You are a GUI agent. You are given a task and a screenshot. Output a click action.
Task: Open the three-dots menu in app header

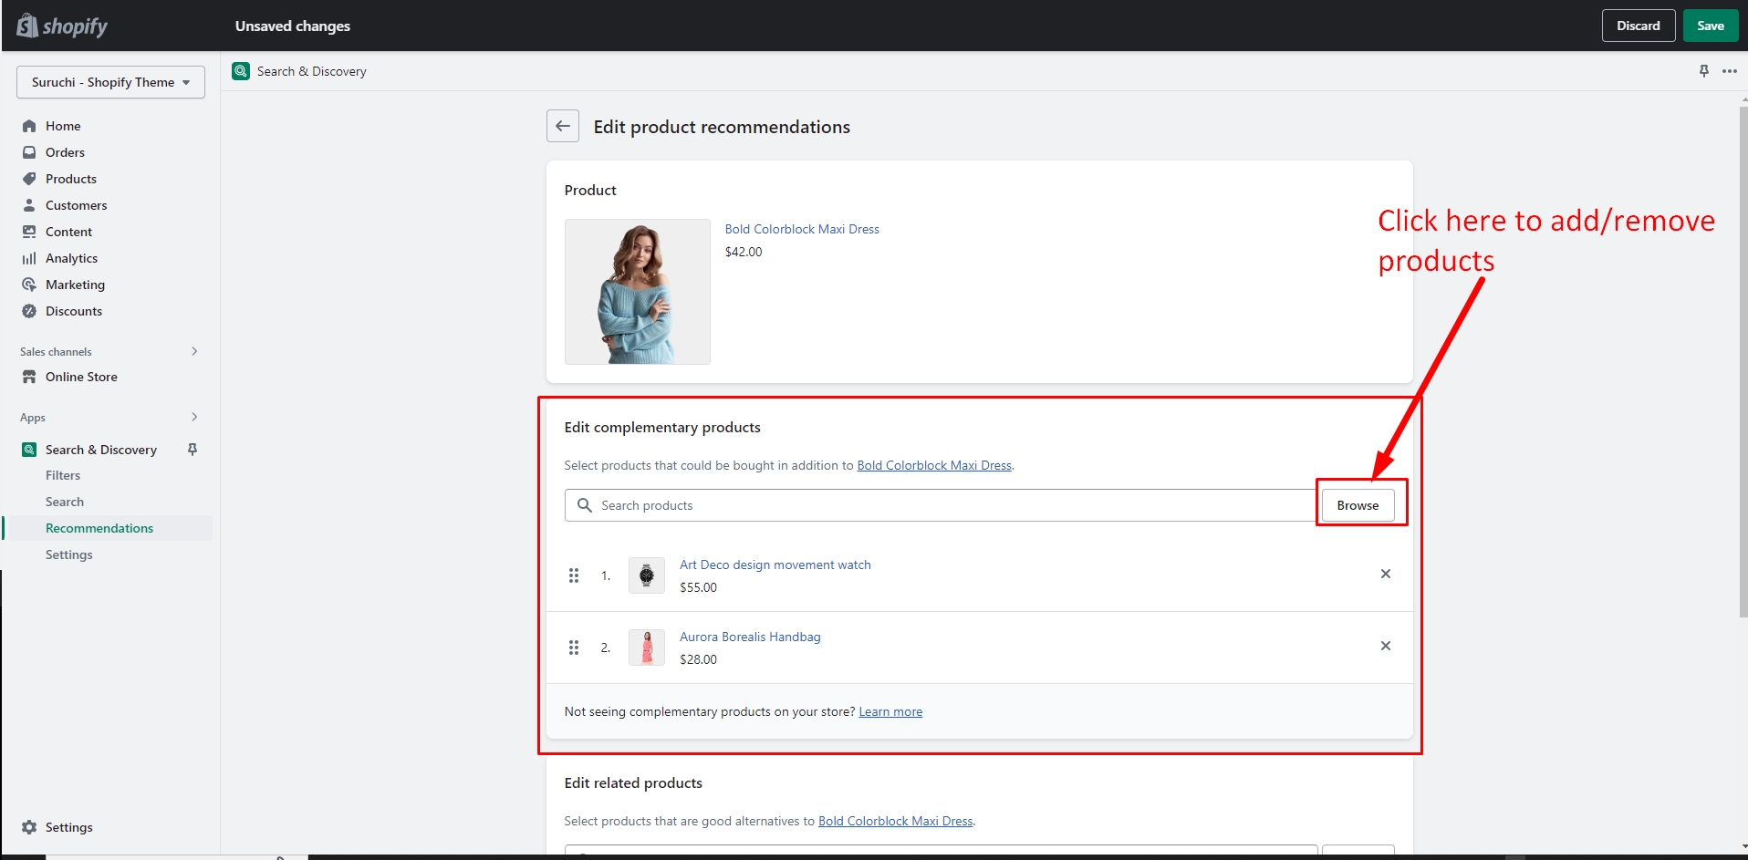1729,71
